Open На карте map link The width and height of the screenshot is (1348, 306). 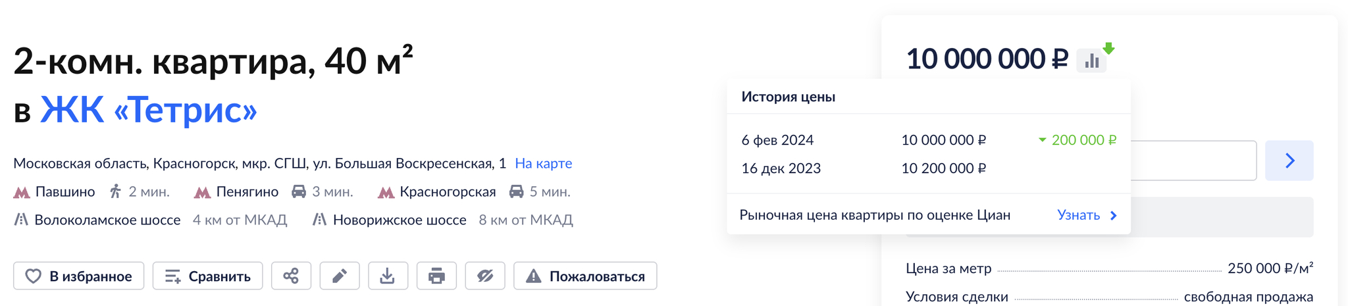pos(543,163)
